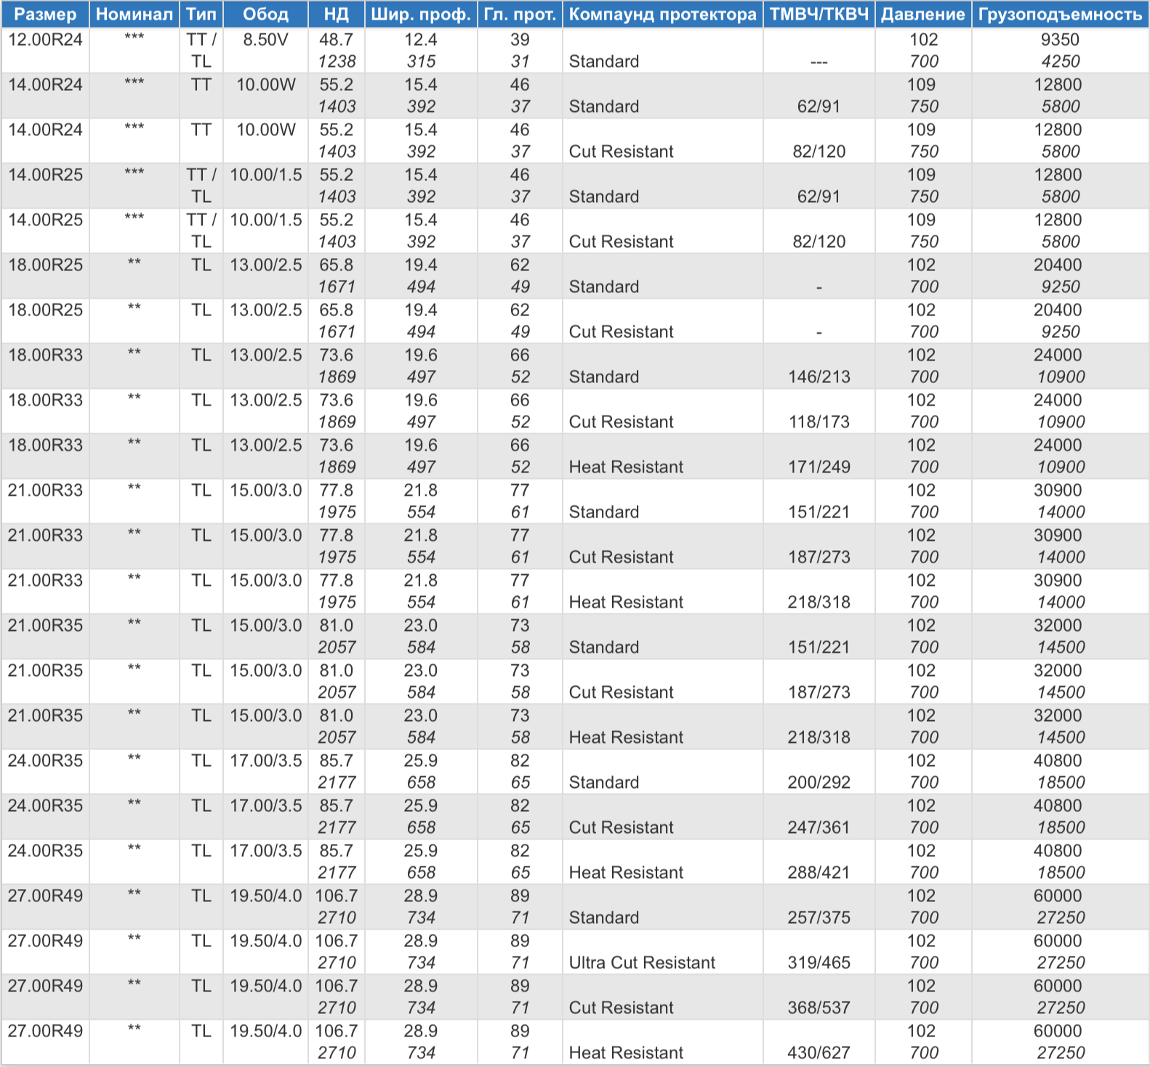Click the 146/213 TMPH value
Image resolution: width=1150 pixels, height=1067 pixels.
coord(819,377)
